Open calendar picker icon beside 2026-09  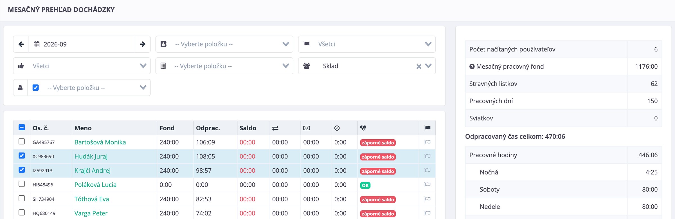pos(37,44)
